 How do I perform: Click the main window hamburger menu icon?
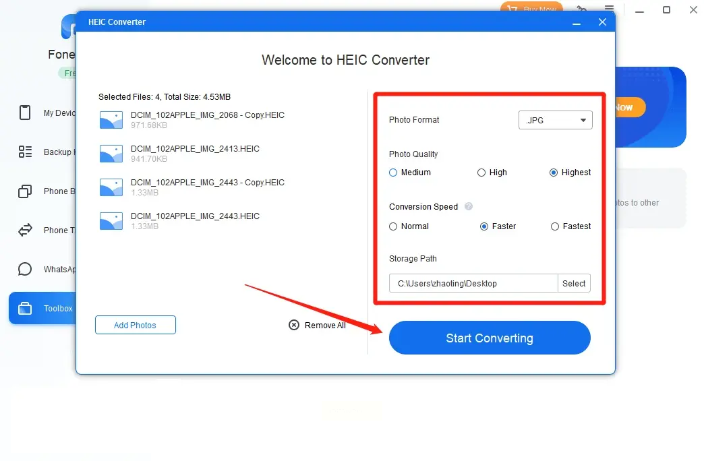610,9
